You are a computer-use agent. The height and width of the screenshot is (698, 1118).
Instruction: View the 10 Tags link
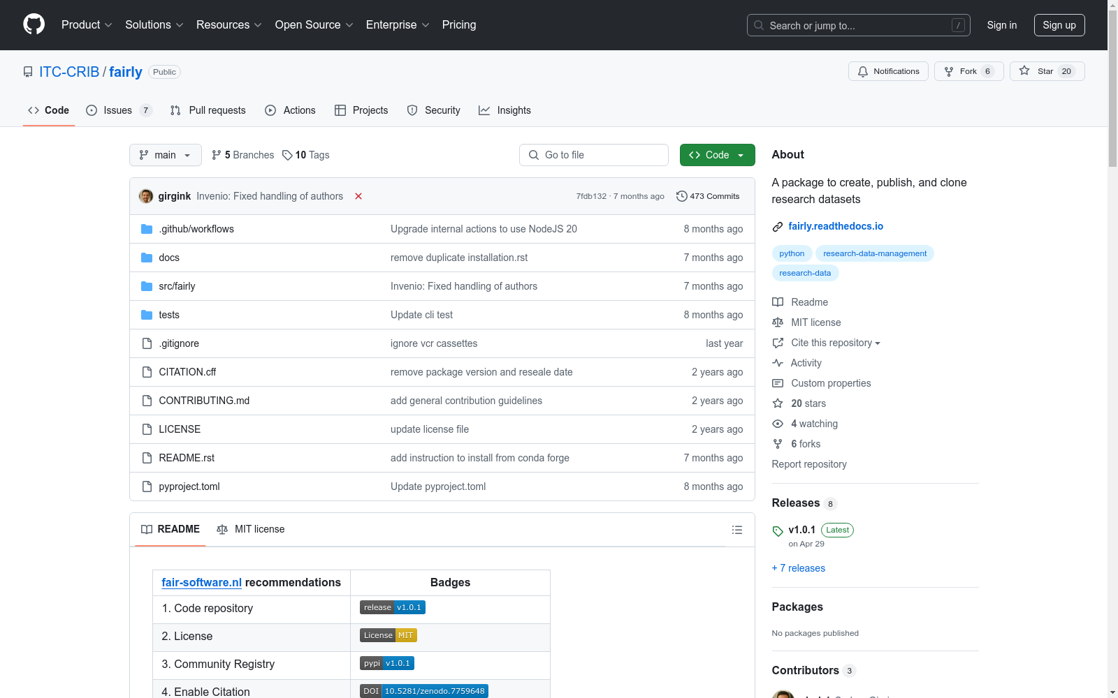click(x=306, y=155)
